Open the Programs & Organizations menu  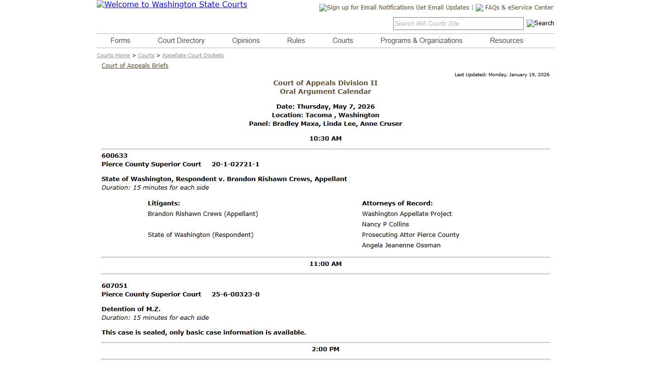click(x=421, y=41)
